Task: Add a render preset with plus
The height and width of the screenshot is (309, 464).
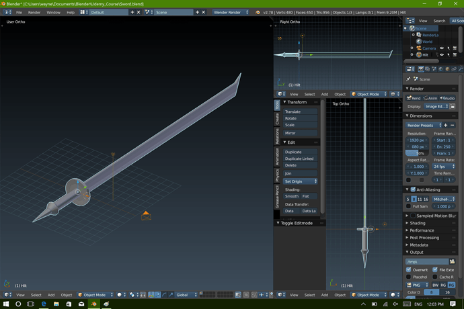Action: point(445,125)
